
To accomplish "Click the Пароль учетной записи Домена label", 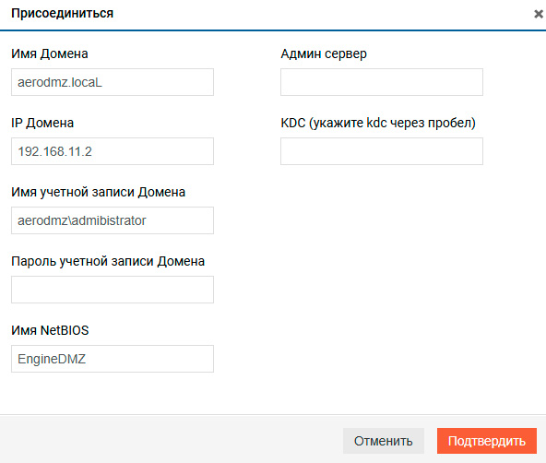I will click(x=108, y=261).
